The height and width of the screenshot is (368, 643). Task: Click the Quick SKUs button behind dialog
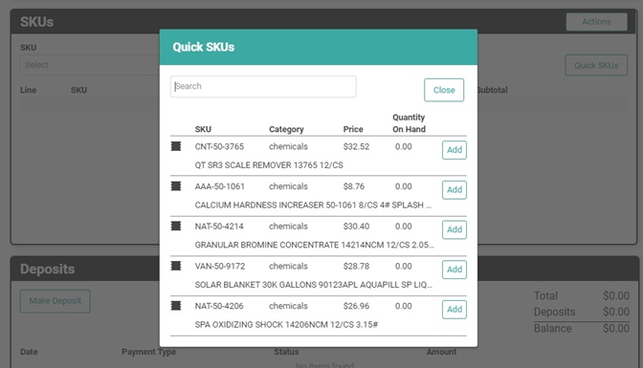coord(596,65)
